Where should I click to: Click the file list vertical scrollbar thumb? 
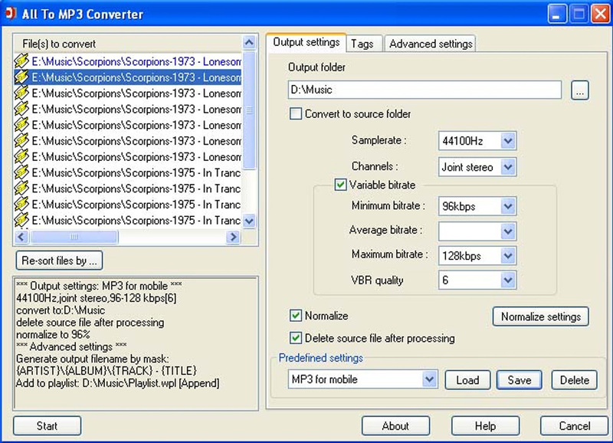click(x=249, y=110)
